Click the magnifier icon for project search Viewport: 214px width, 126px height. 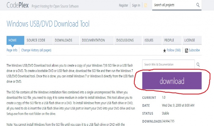[x=198, y=5]
